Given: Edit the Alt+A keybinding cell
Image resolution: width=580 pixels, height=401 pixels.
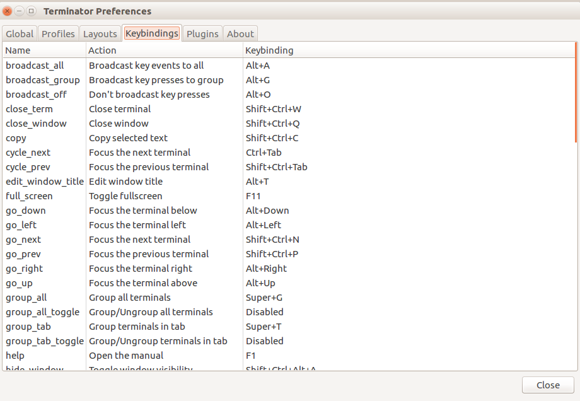Looking at the screenshot, I should pyautogui.click(x=258, y=66).
